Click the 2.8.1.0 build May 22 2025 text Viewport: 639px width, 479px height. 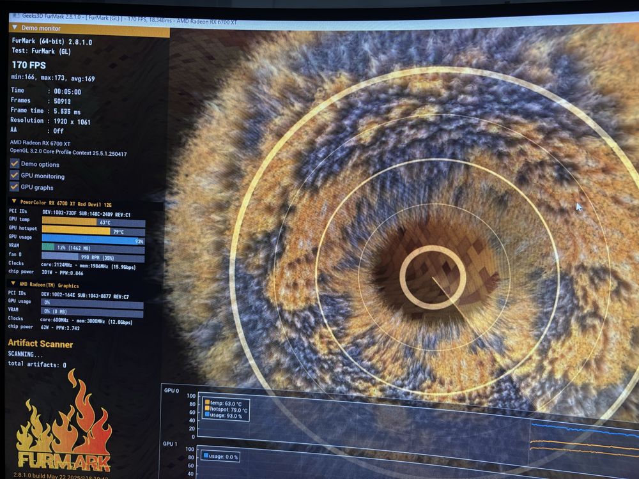61,476
